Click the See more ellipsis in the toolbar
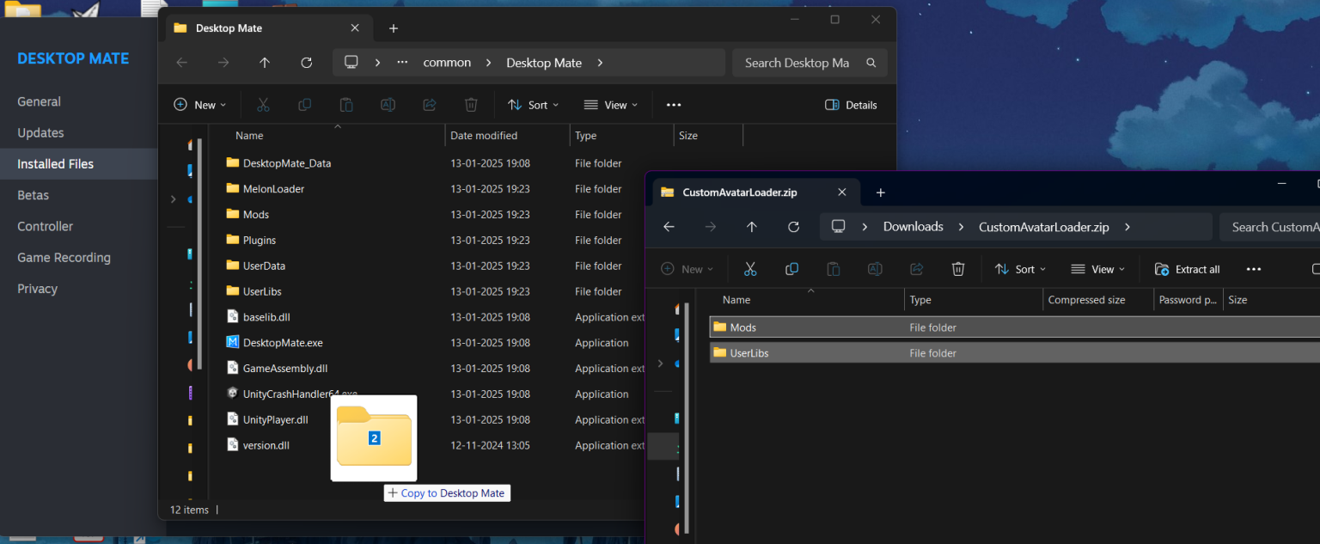Image resolution: width=1320 pixels, height=544 pixels. click(673, 104)
